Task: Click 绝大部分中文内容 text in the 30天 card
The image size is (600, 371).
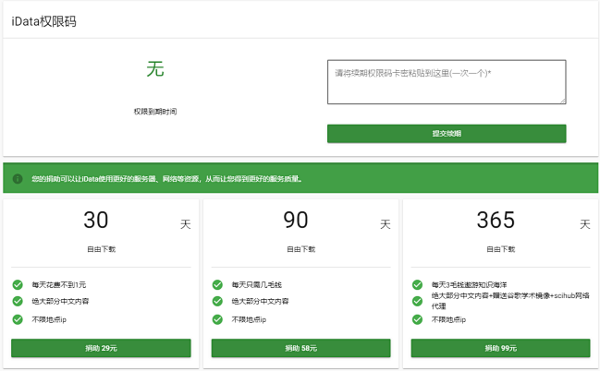Action: pos(60,301)
